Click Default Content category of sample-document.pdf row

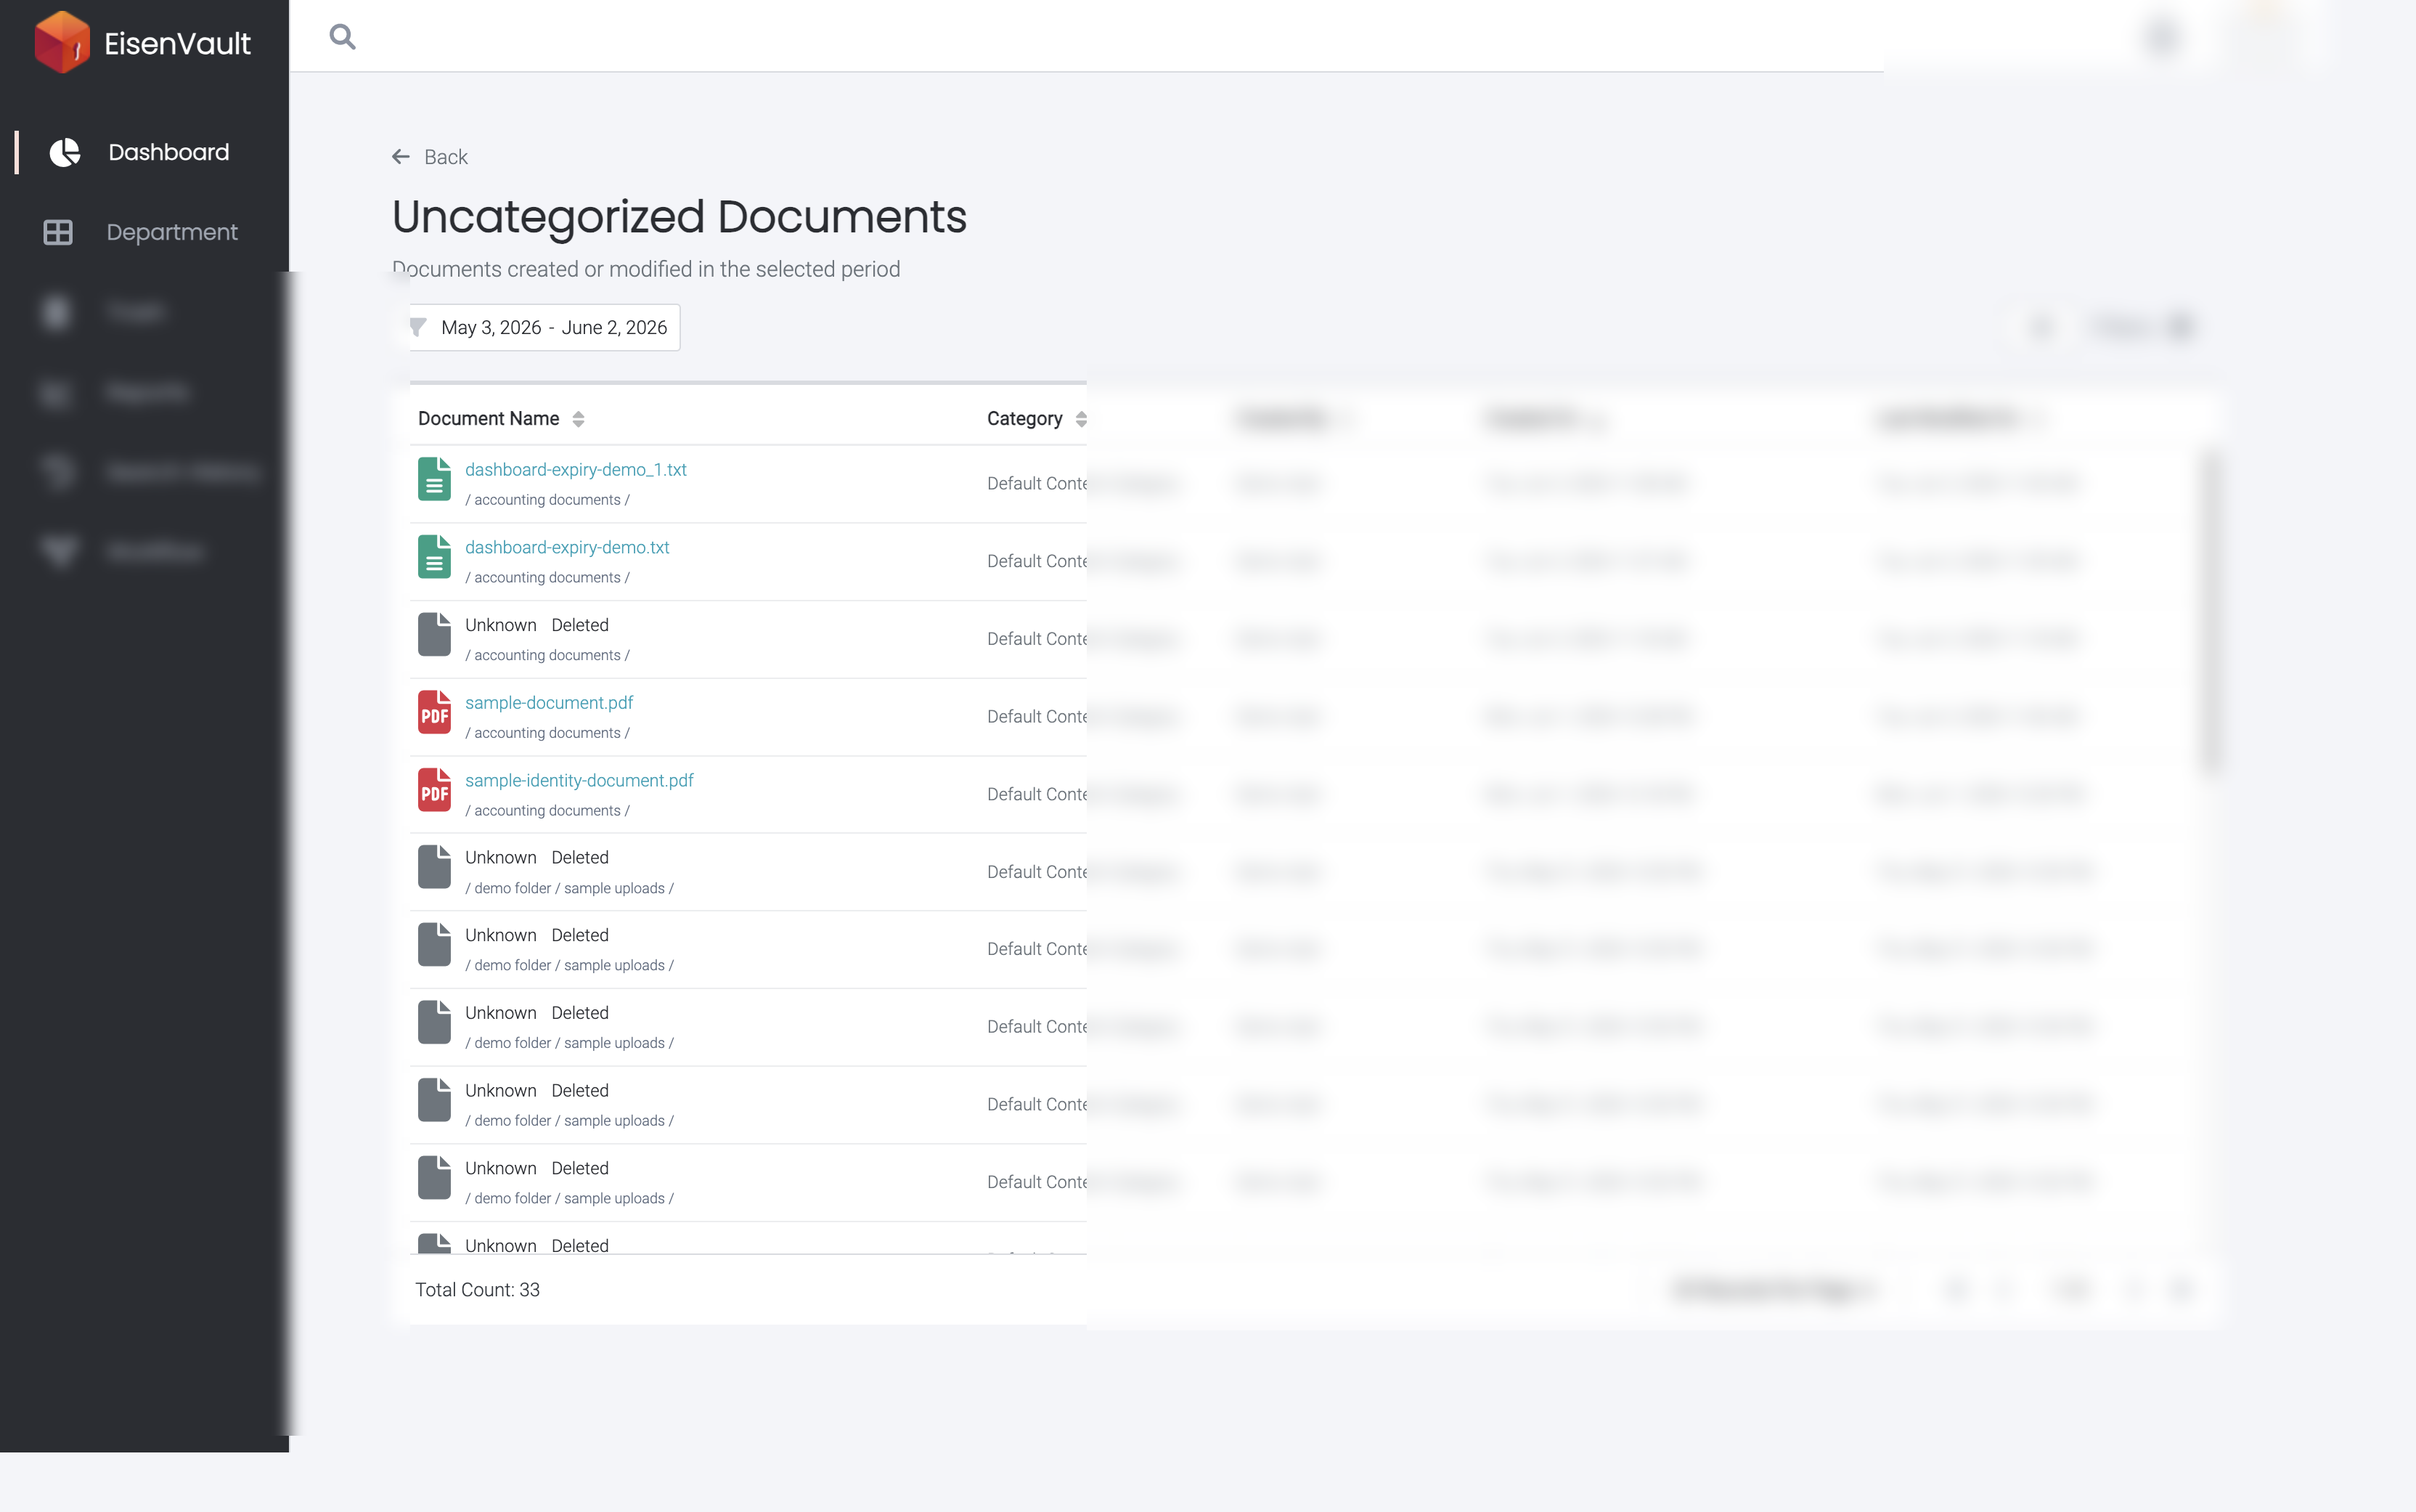click(x=1037, y=717)
